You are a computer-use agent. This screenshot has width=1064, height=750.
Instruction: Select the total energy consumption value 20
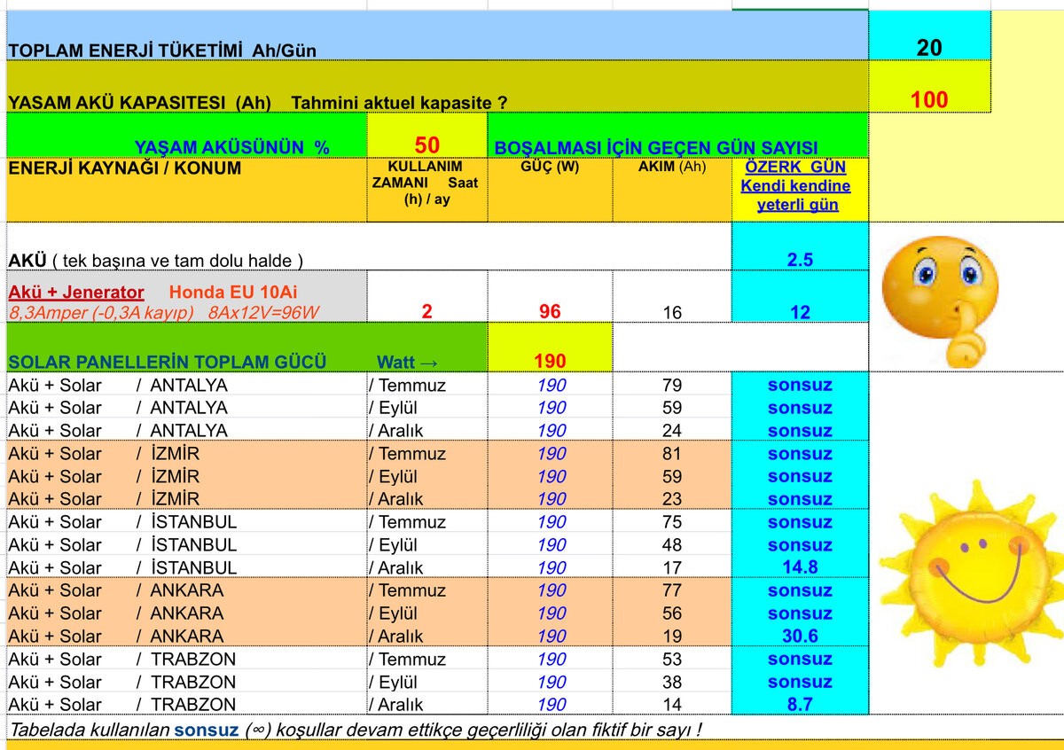point(928,47)
